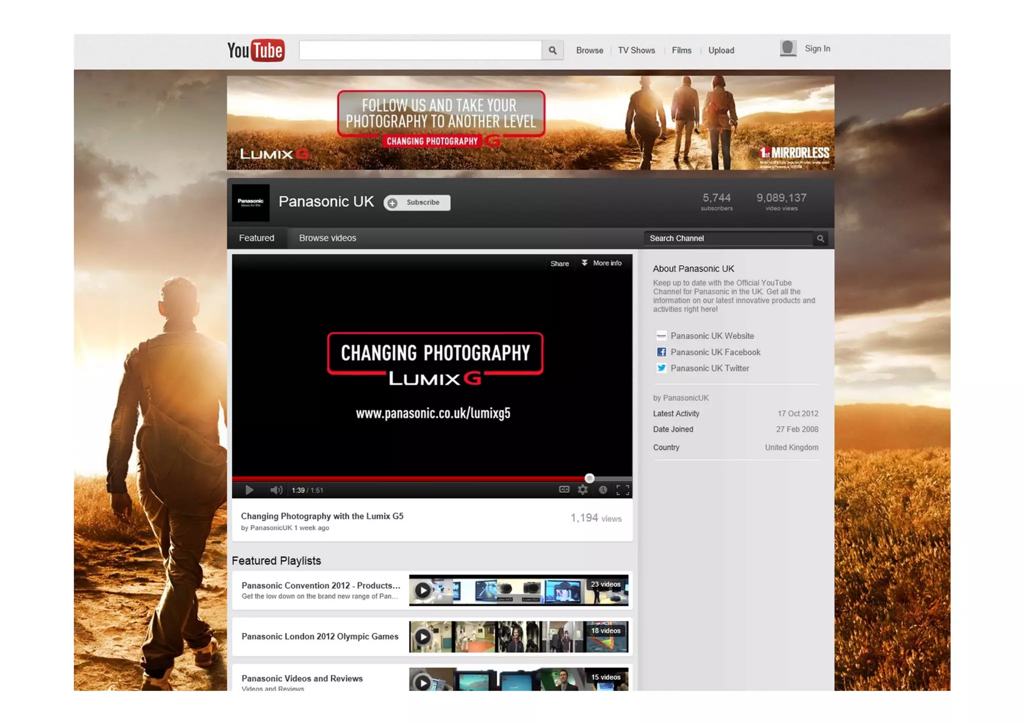Play the London 2012 Olympic Games playlist
The height and width of the screenshot is (724, 1025).
(423, 637)
